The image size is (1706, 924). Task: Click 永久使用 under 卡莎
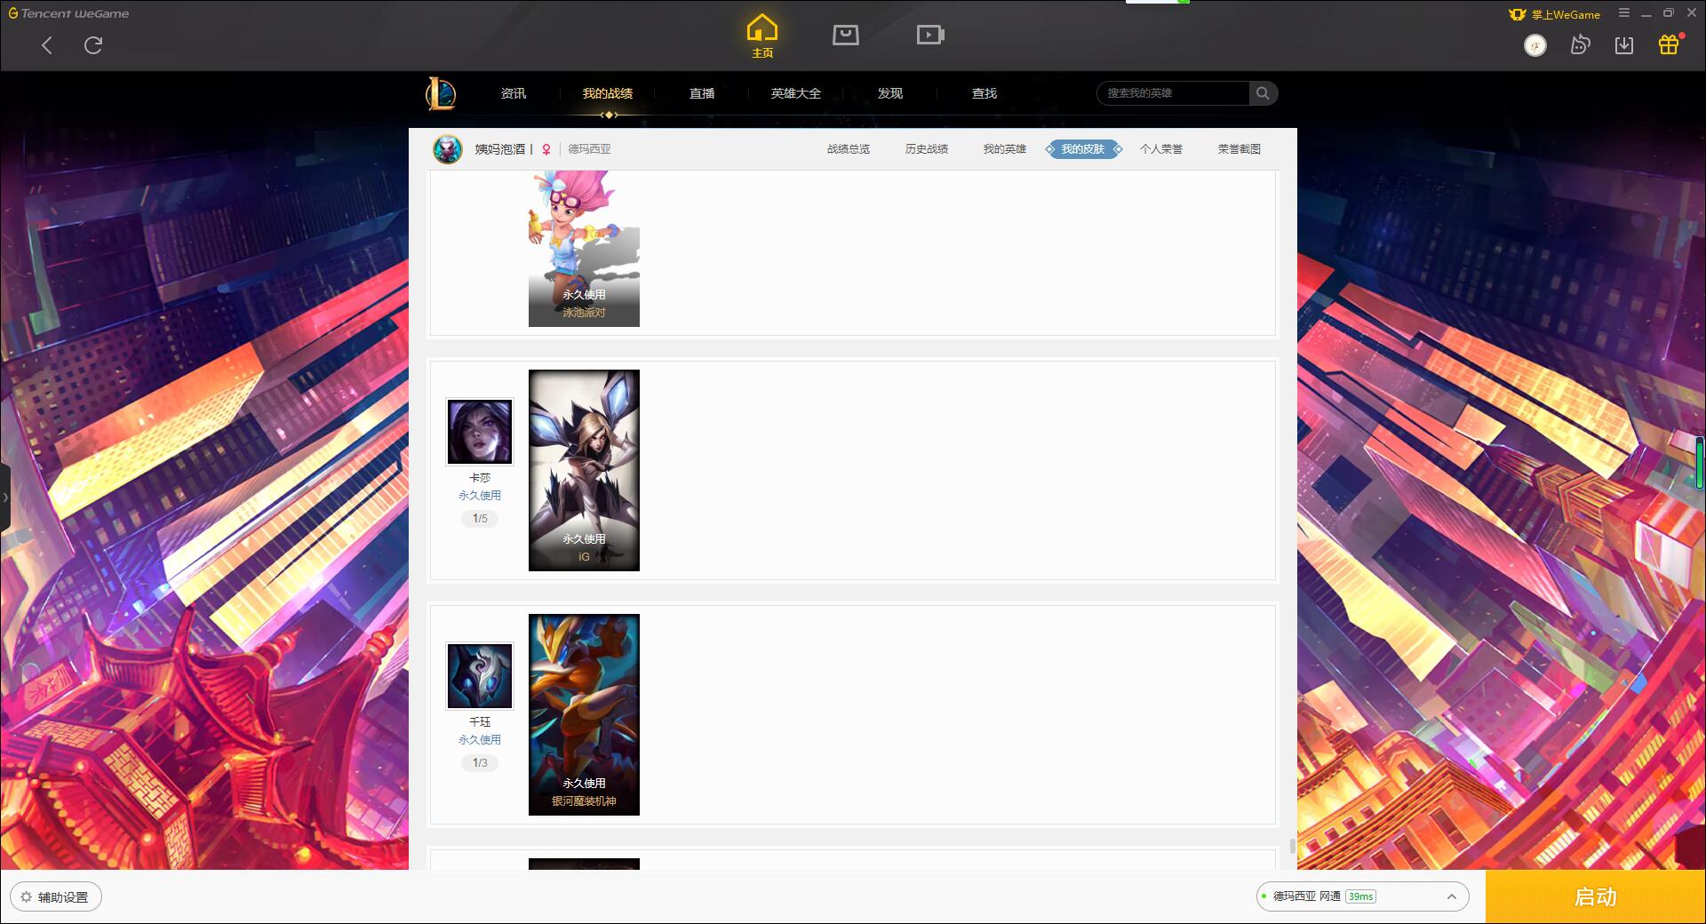pyautogui.click(x=480, y=496)
